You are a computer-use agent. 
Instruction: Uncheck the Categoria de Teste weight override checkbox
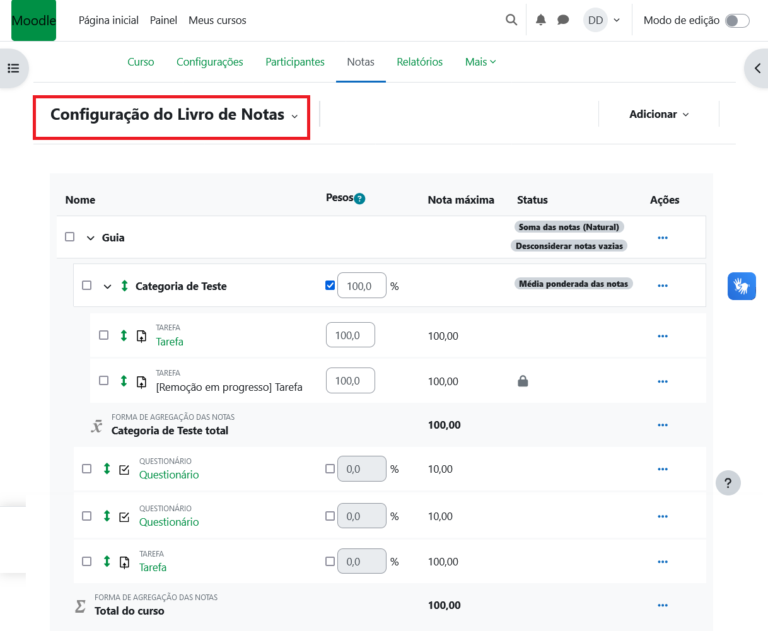pos(330,286)
